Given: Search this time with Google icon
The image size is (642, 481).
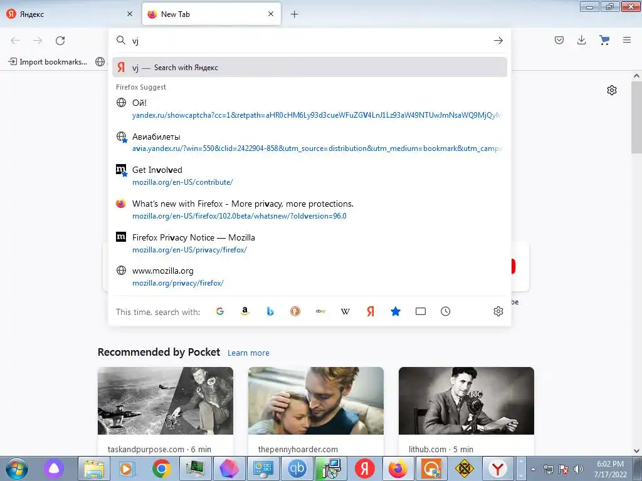Looking at the screenshot, I should tap(220, 312).
